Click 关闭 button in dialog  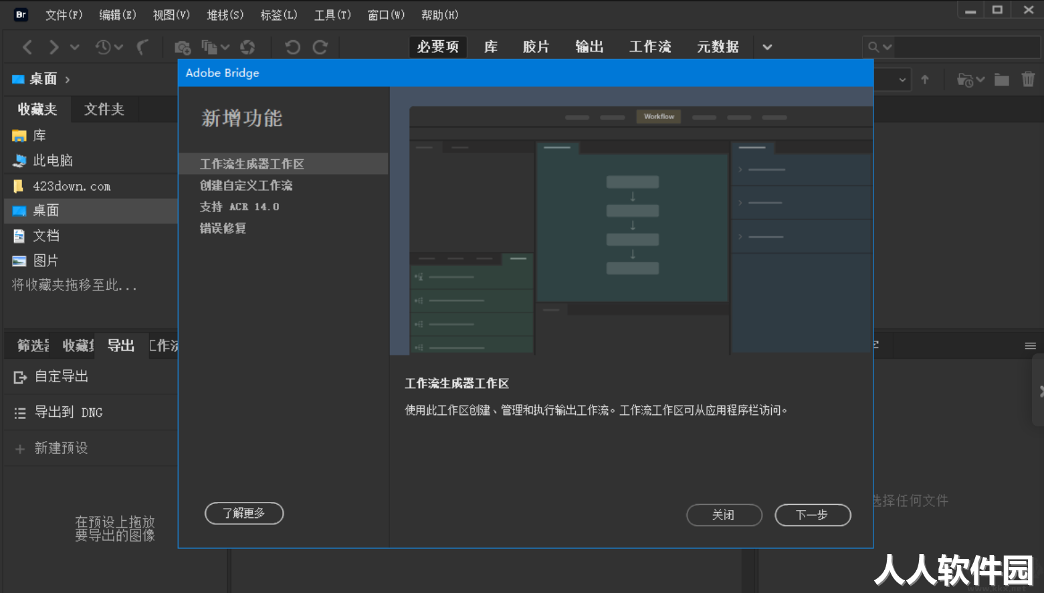(724, 515)
